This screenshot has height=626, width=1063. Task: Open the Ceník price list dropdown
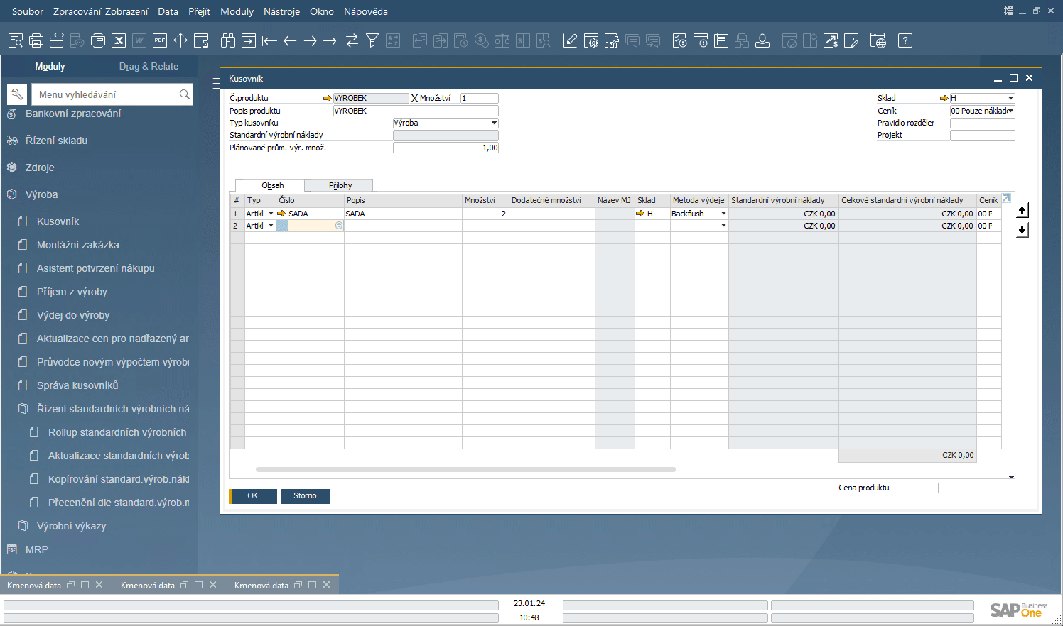click(x=1010, y=111)
